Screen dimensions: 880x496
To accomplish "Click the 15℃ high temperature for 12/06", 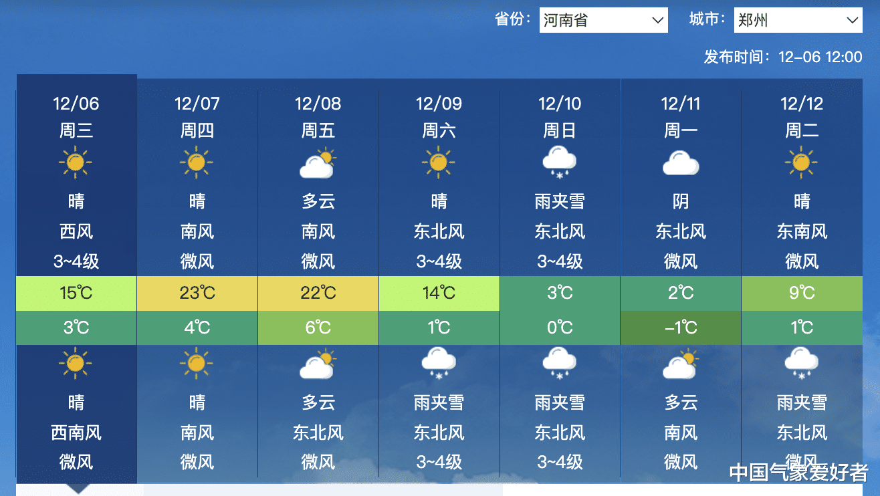I will (x=76, y=293).
